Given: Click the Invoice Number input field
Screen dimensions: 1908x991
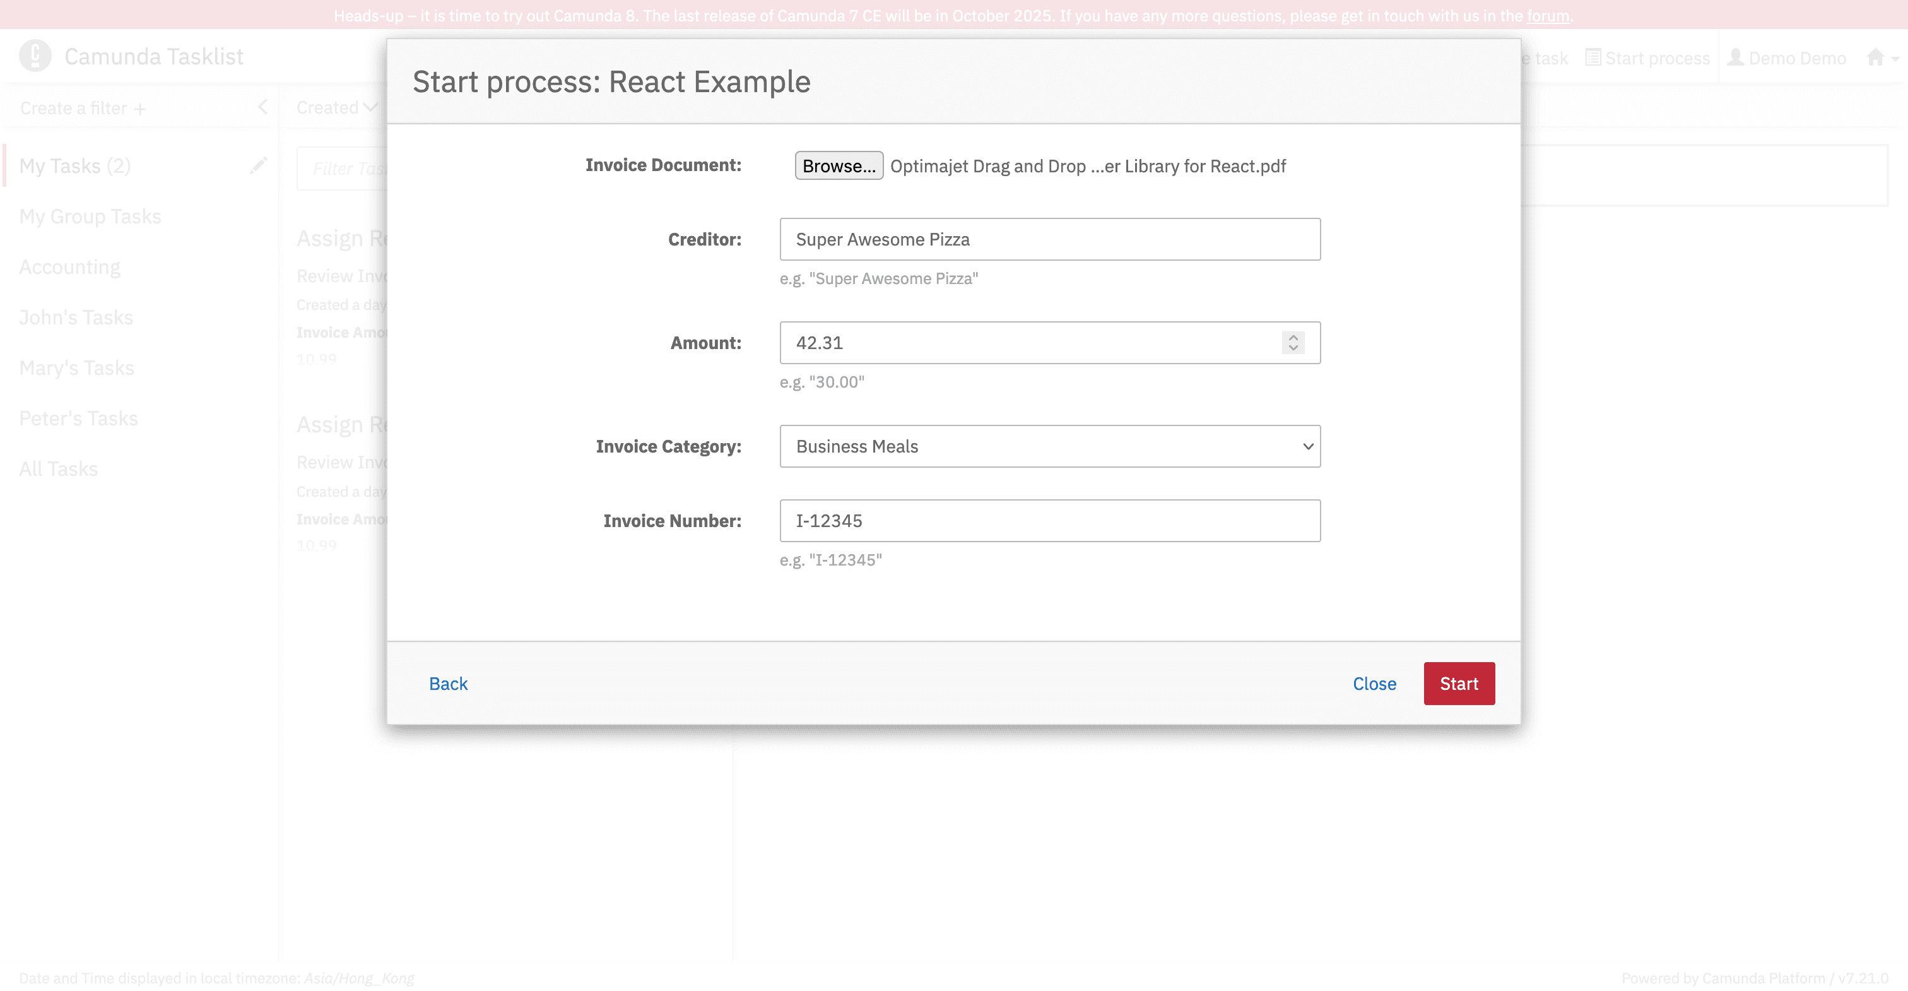Looking at the screenshot, I should [1049, 520].
